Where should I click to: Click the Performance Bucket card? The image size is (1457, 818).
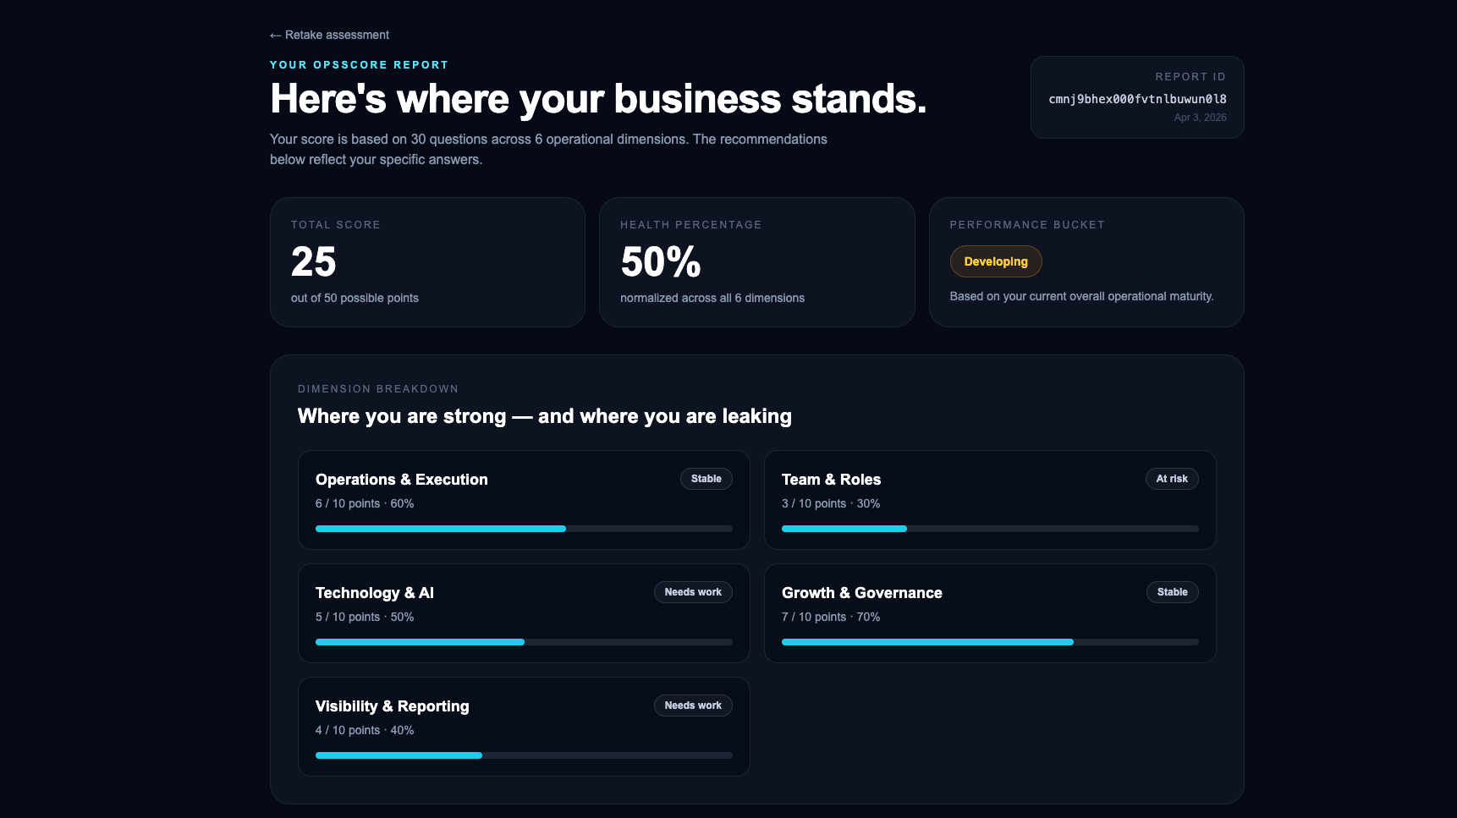click(x=1086, y=262)
